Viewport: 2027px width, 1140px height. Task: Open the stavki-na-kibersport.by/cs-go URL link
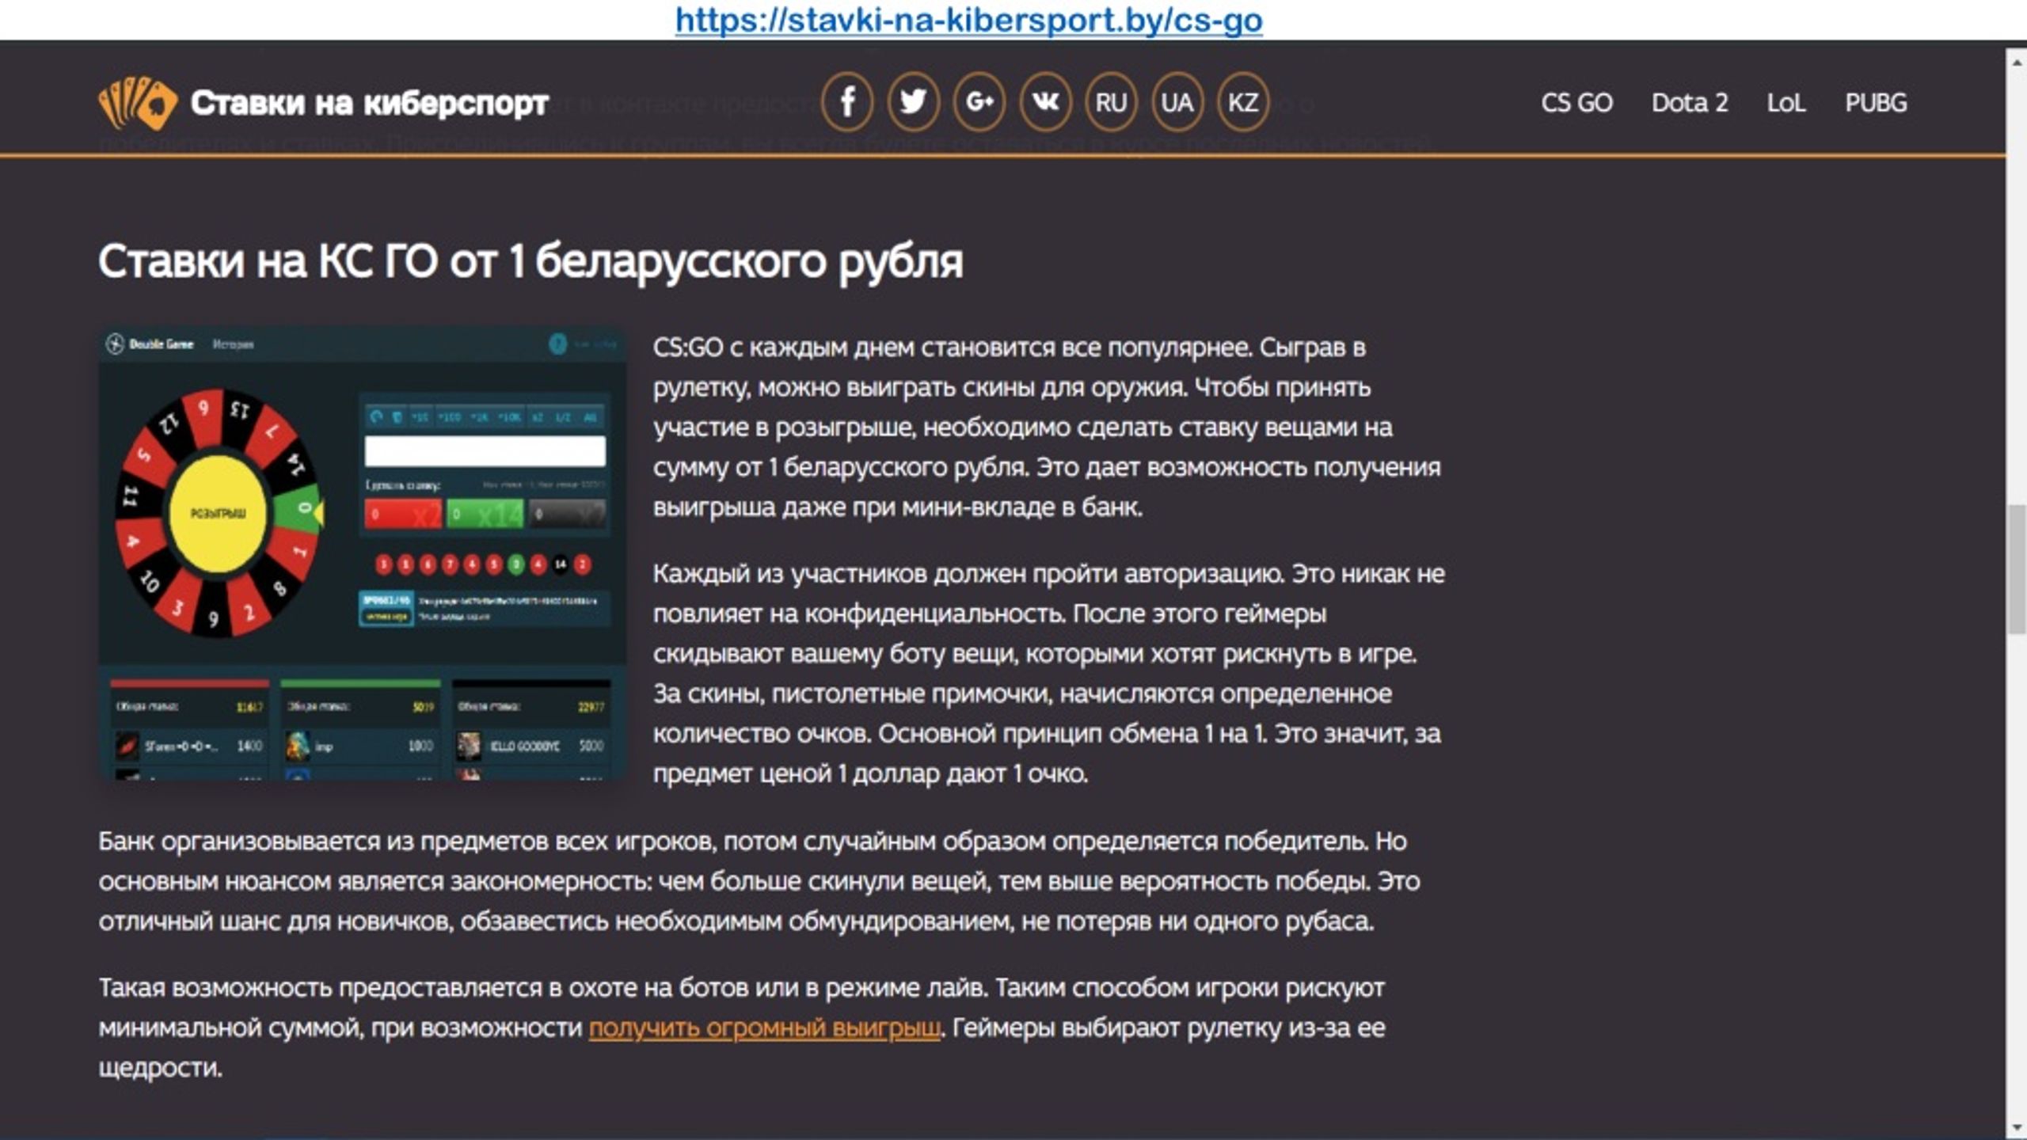point(968,20)
